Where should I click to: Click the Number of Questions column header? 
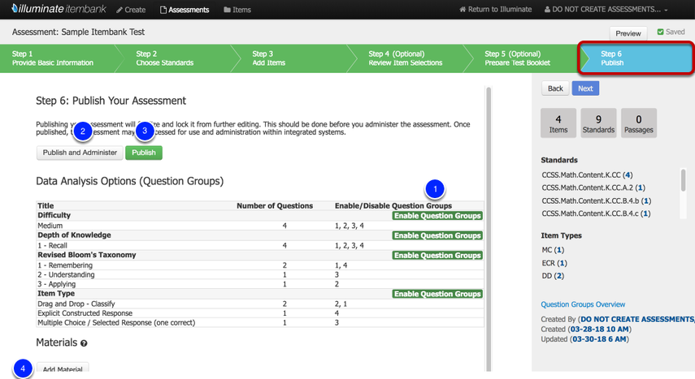coord(275,206)
